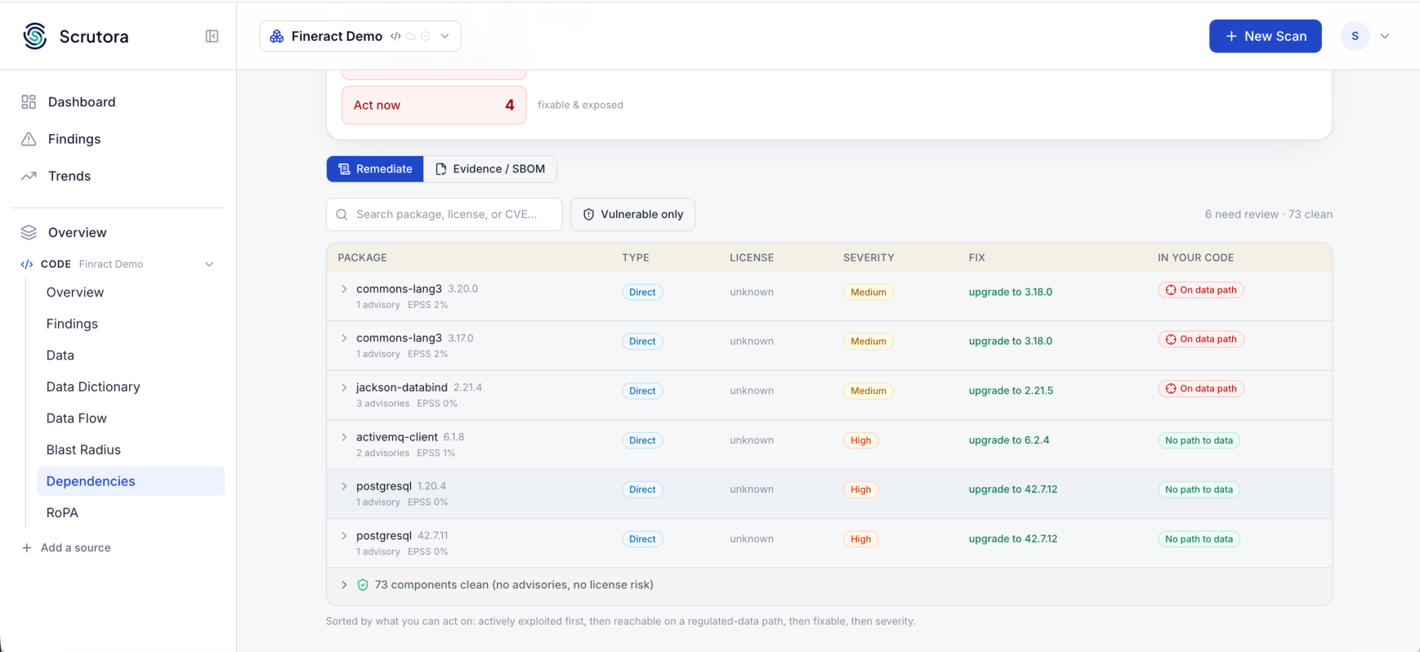Expand the commons-lang3 3.17.0 row
Viewport: 1420px width, 652px height.
[x=344, y=338]
